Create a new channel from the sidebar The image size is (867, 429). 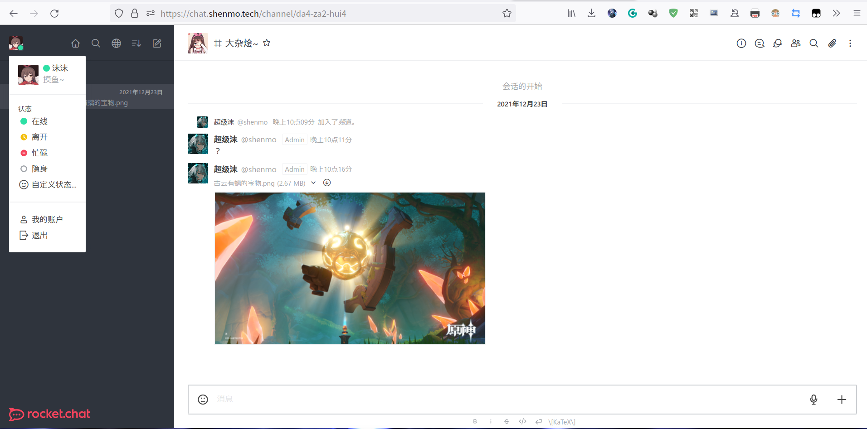click(156, 43)
